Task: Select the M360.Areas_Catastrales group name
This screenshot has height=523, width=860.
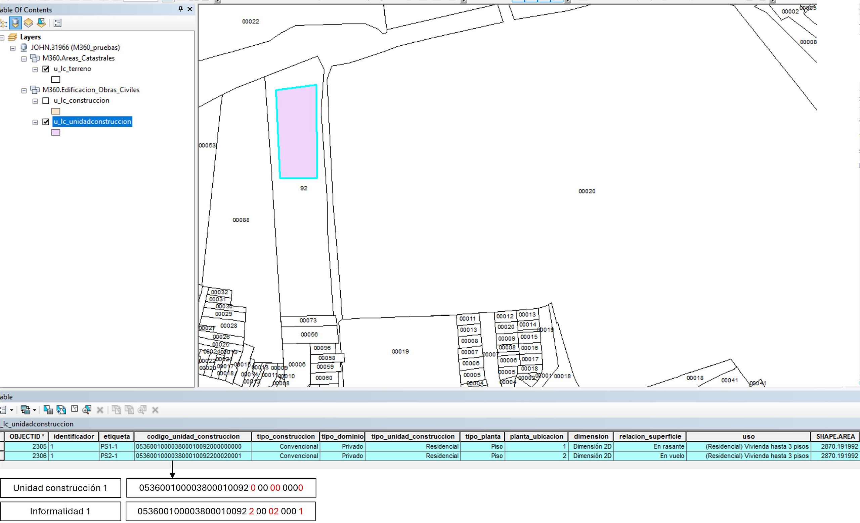Action: click(x=79, y=58)
